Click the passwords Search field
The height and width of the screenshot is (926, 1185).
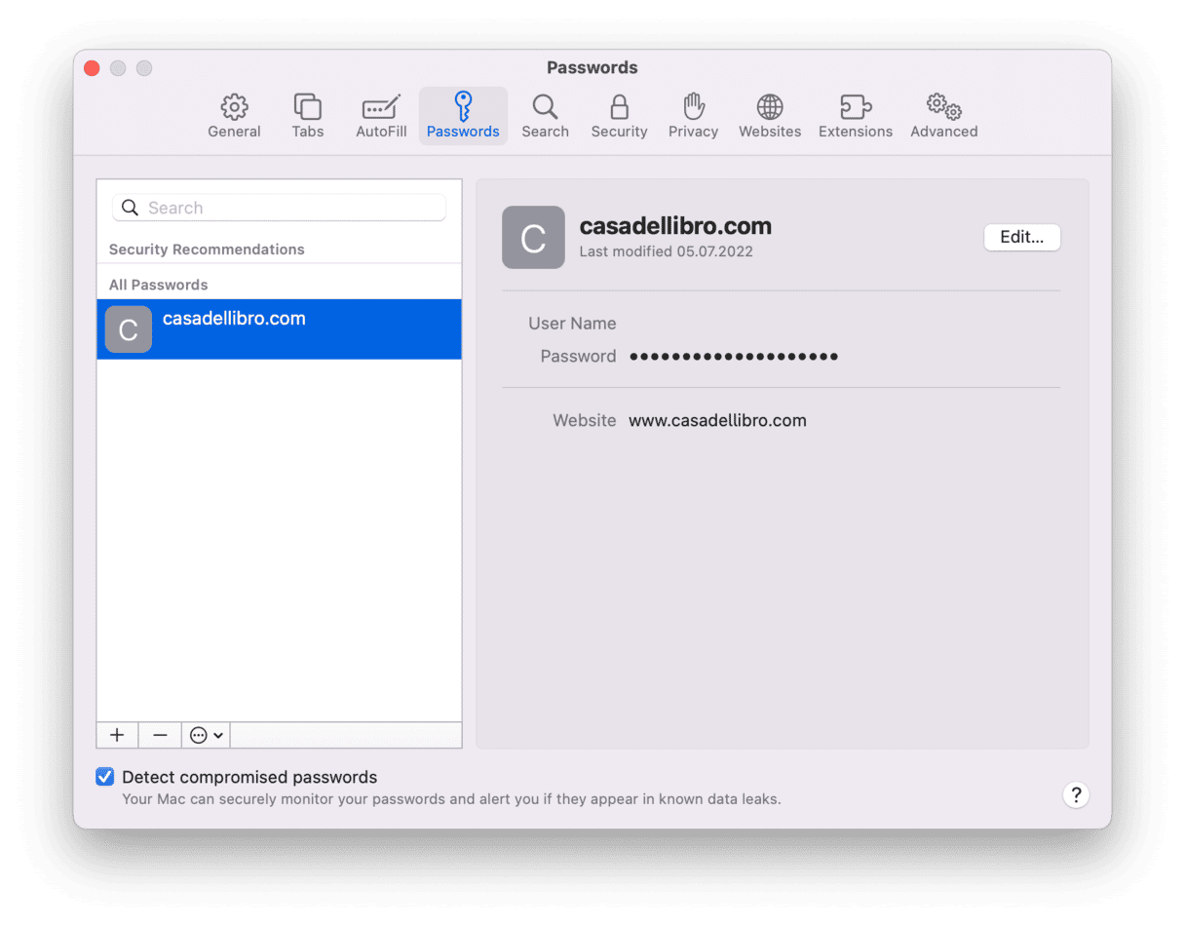(288, 208)
